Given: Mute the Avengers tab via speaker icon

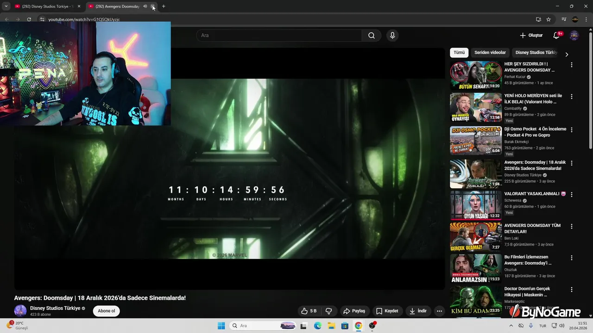Looking at the screenshot, I should click(145, 6).
